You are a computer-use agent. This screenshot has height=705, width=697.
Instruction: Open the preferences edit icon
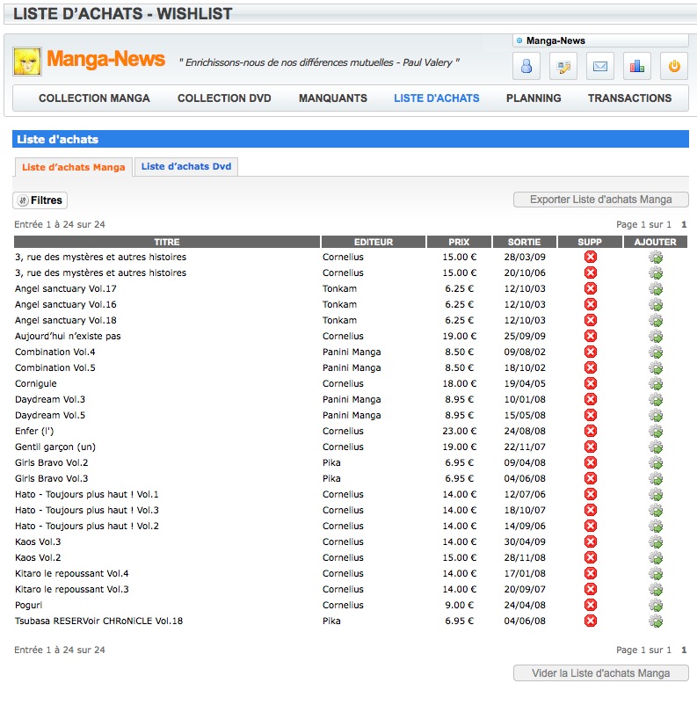coord(563,67)
